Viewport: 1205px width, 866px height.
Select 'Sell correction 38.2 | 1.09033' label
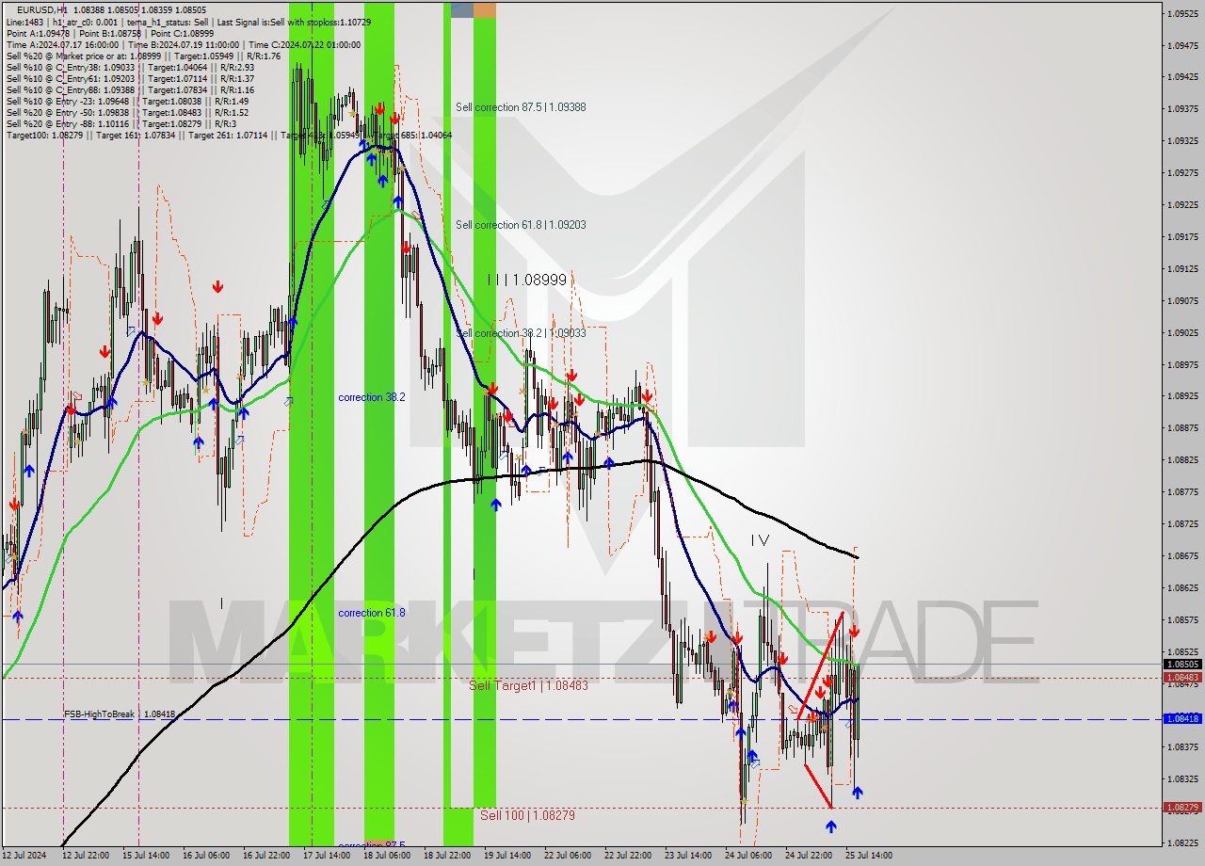tap(521, 333)
